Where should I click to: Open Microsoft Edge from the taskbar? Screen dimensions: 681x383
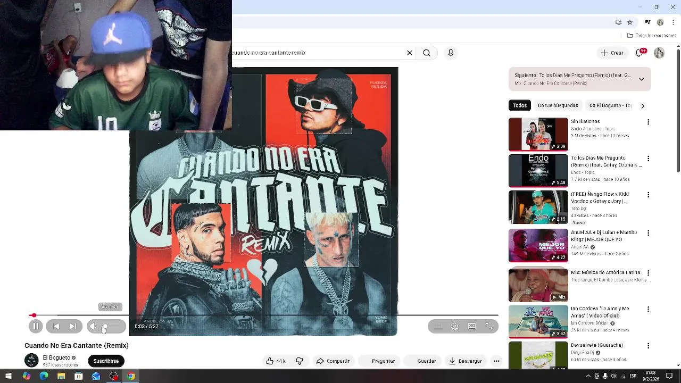(44, 376)
